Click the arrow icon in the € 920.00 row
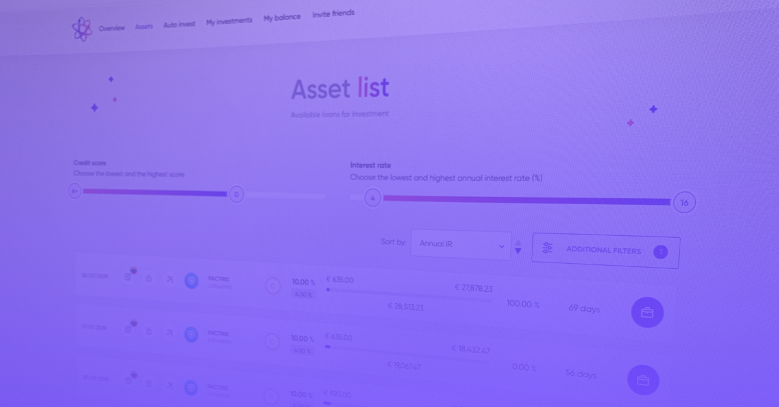 pos(170,386)
